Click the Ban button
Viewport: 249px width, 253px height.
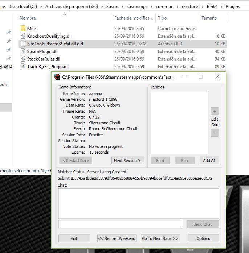pyautogui.click(x=184, y=161)
